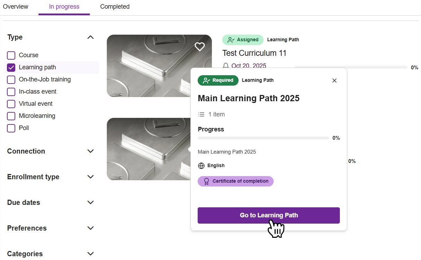This screenshot has height=260, width=421.
Task: Expand the Due dates filter
Action: tap(91, 202)
